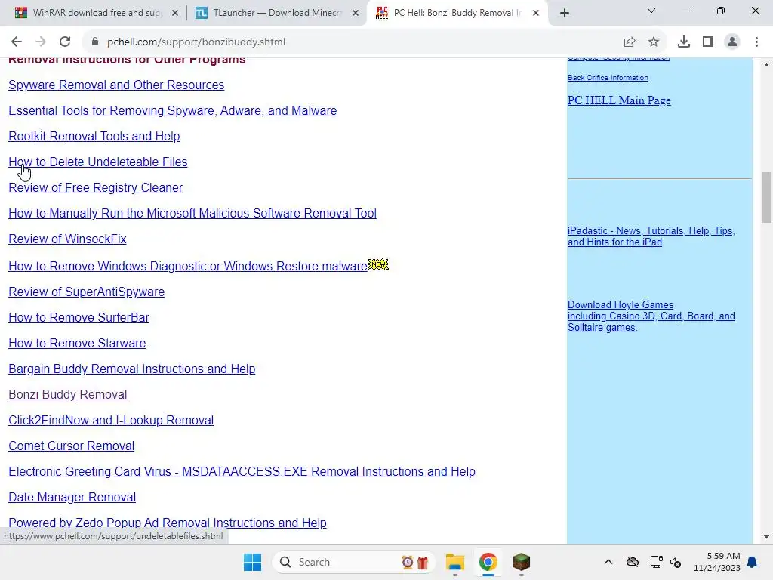Open Google Chrome taskbar icon
The image size is (773, 580).
coord(488,562)
